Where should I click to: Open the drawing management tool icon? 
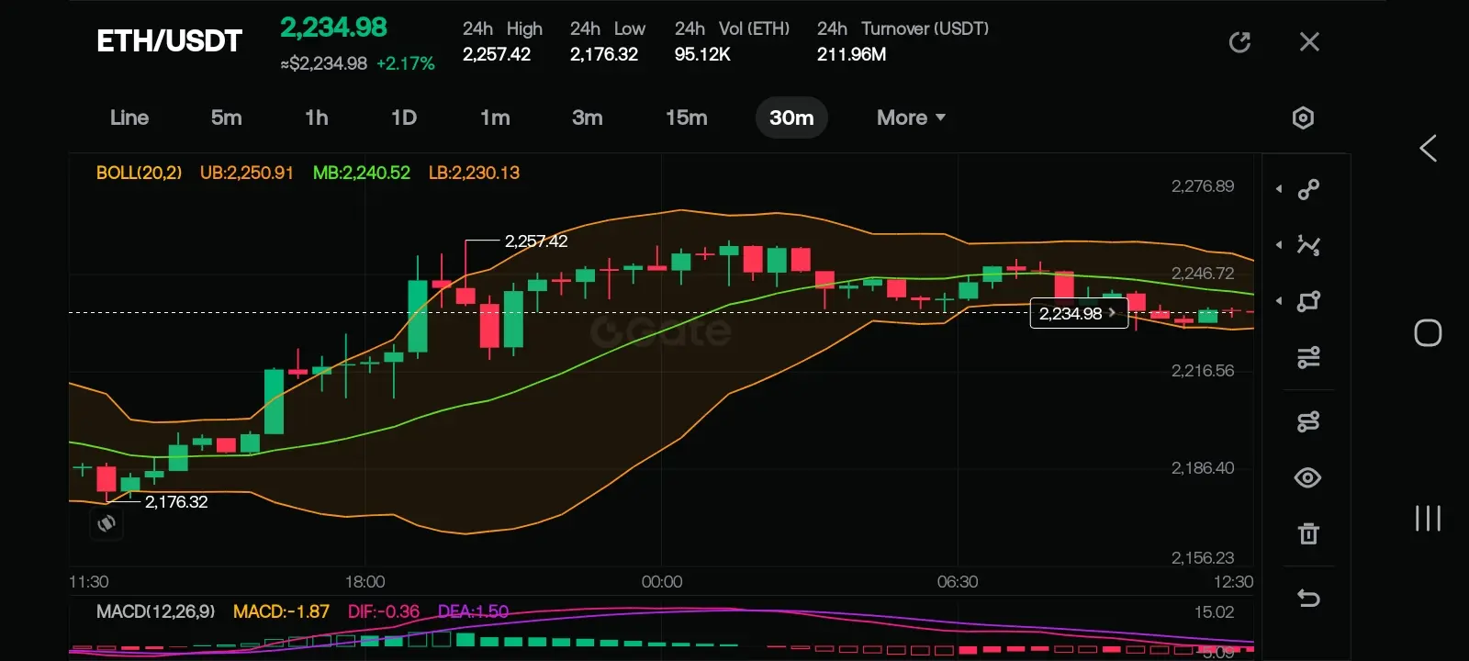point(1308,421)
